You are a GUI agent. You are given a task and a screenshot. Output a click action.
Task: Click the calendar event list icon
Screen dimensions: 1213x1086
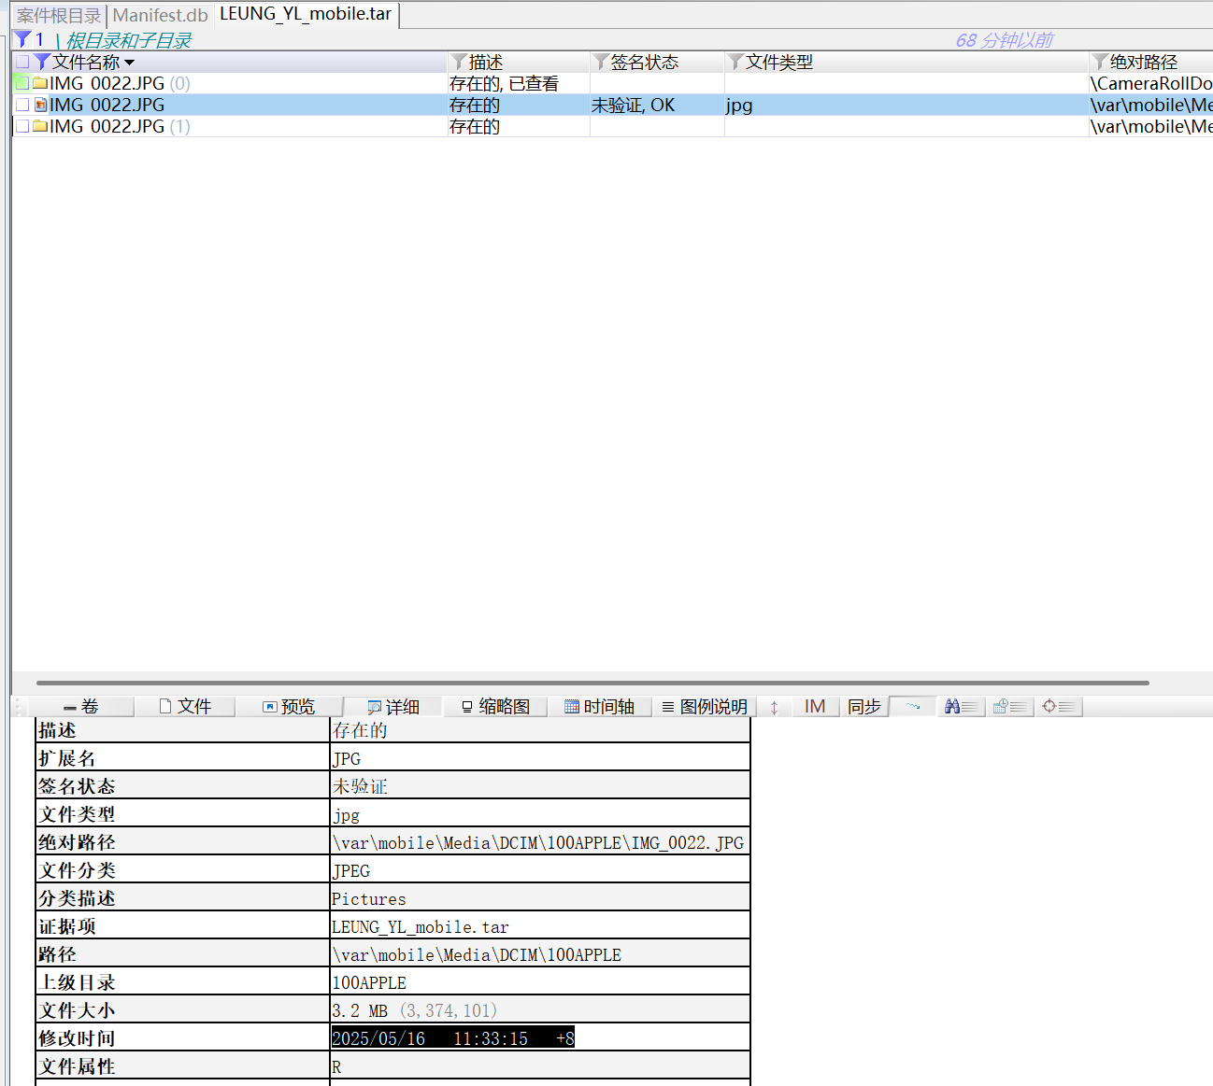tap(1010, 706)
